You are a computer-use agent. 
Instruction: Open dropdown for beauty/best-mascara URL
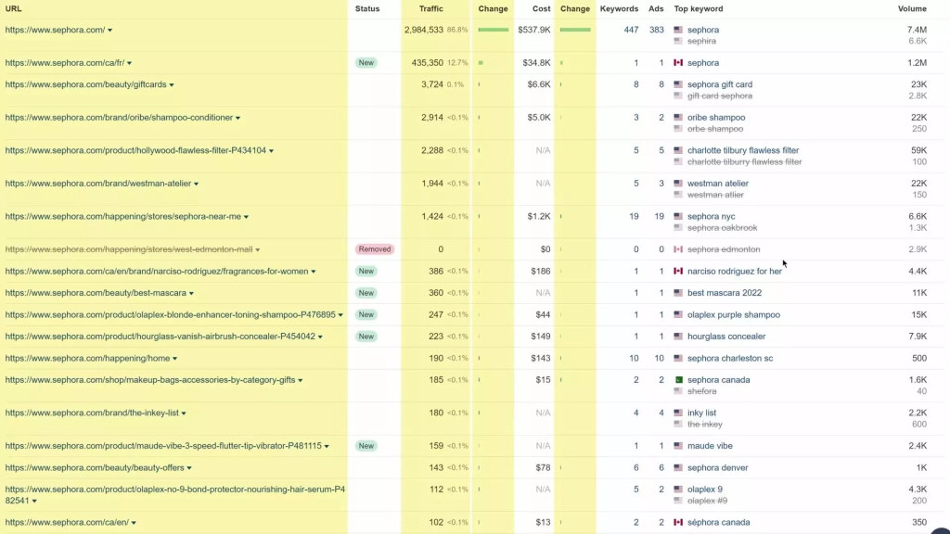191,294
